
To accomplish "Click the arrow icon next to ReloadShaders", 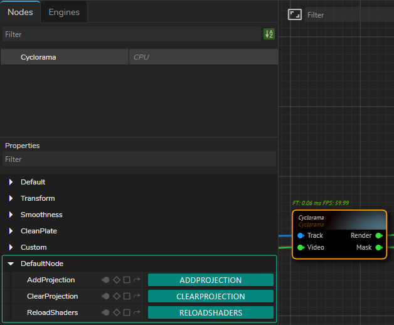I will point(137,312).
